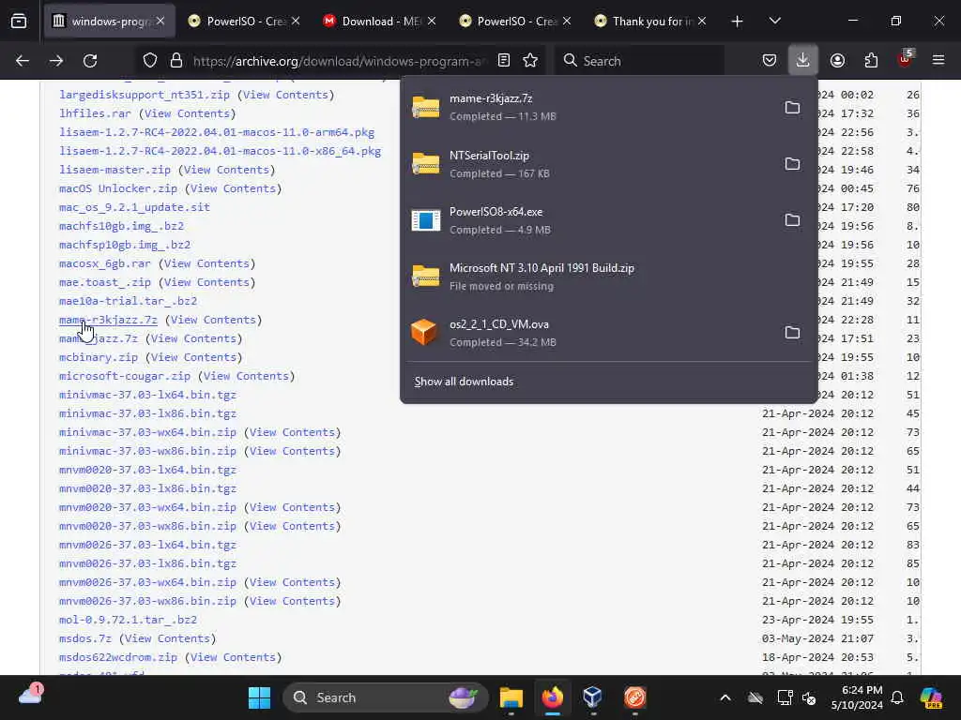Viewport: 961px width, 720px height.
Task: Open the taskbar clock showing 6:24 PM
Action: 857,697
